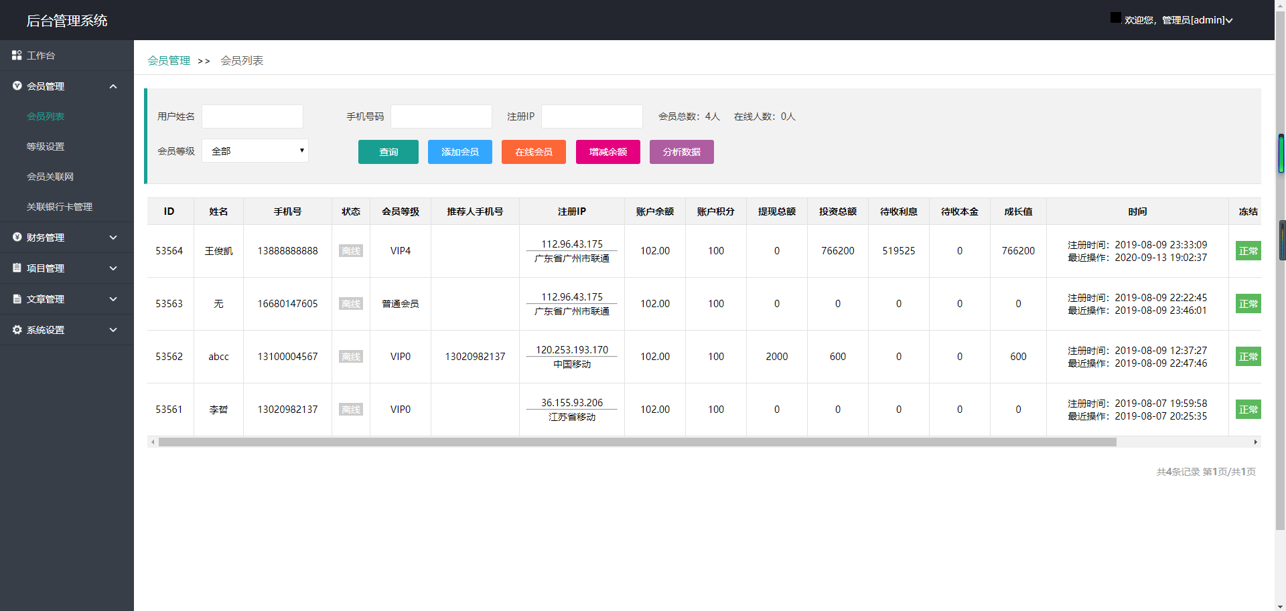This screenshot has height=611, width=1286.
Task: Expand the 文章管理 menu chevron
Action: click(x=113, y=299)
